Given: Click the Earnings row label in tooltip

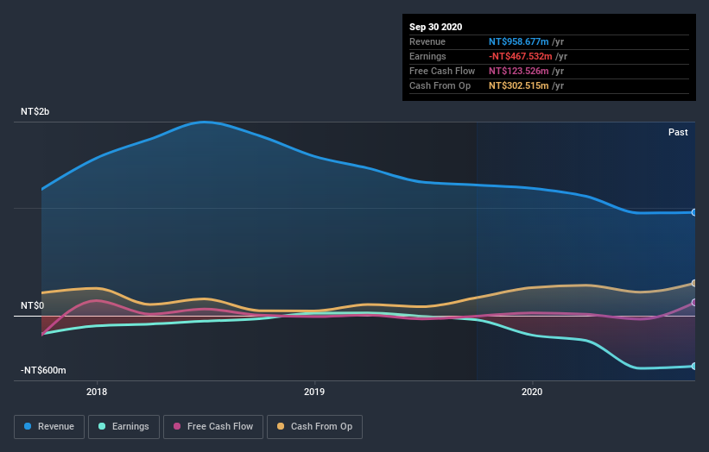Looking at the screenshot, I should 427,56.
